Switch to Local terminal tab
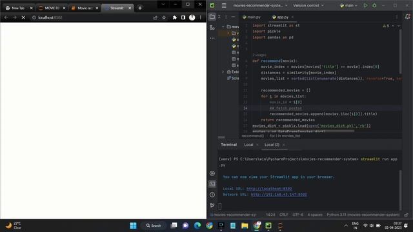Image resolution: width=413 pixels, height=232 pixels. [x=248, y=144]
